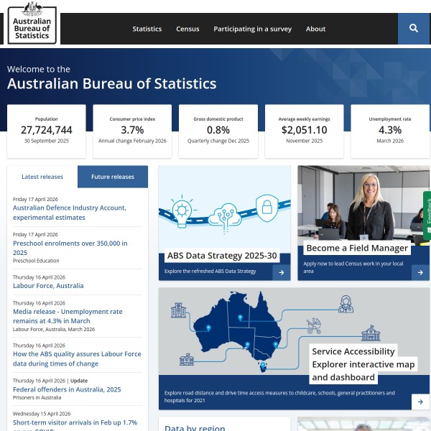Open Australian Defence Industry Account release
431x431 pixels.
pyautogui.click(x=69, y=213)
